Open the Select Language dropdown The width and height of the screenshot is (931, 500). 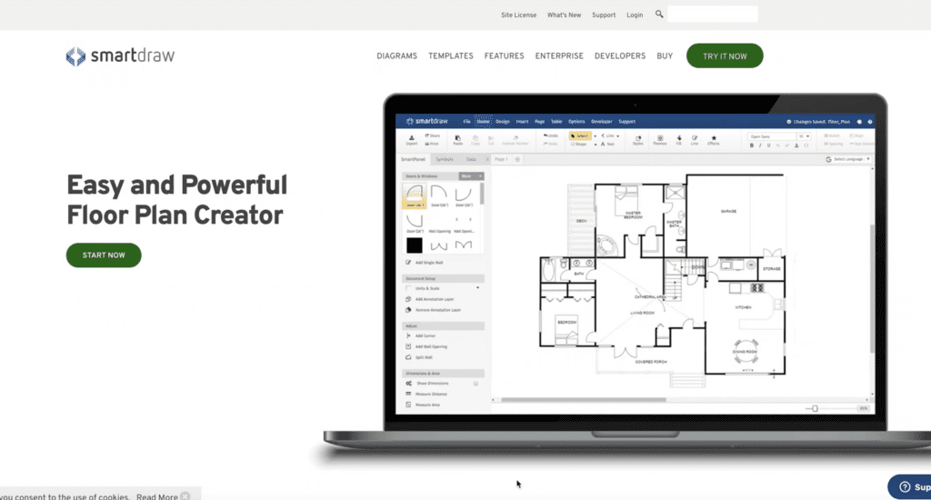click(x=847, y=159)
